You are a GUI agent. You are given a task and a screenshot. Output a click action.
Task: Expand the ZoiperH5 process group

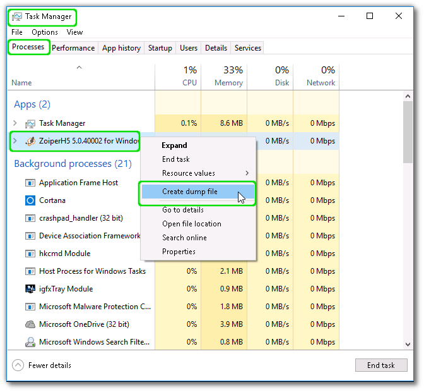click(x=15, y=141)
